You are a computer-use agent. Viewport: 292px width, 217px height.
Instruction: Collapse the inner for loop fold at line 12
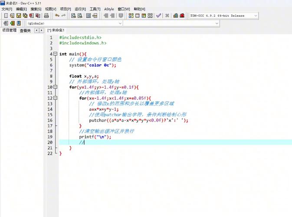click(55, 98)
